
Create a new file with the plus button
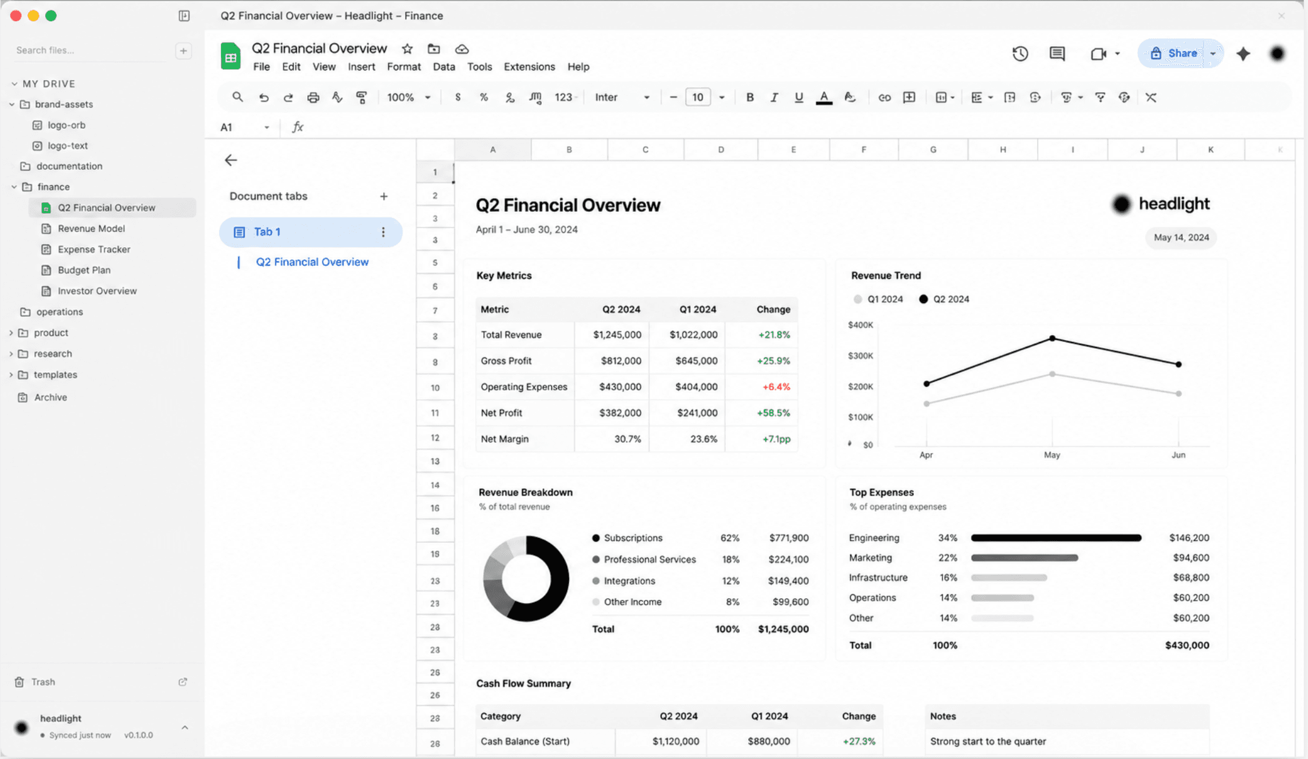pyautogui.click(x=183, y=50)
